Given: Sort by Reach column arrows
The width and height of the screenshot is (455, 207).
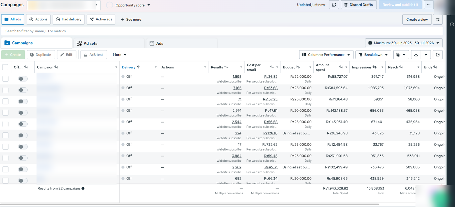Looking at the screenshot, I should [x=401, y=67].
